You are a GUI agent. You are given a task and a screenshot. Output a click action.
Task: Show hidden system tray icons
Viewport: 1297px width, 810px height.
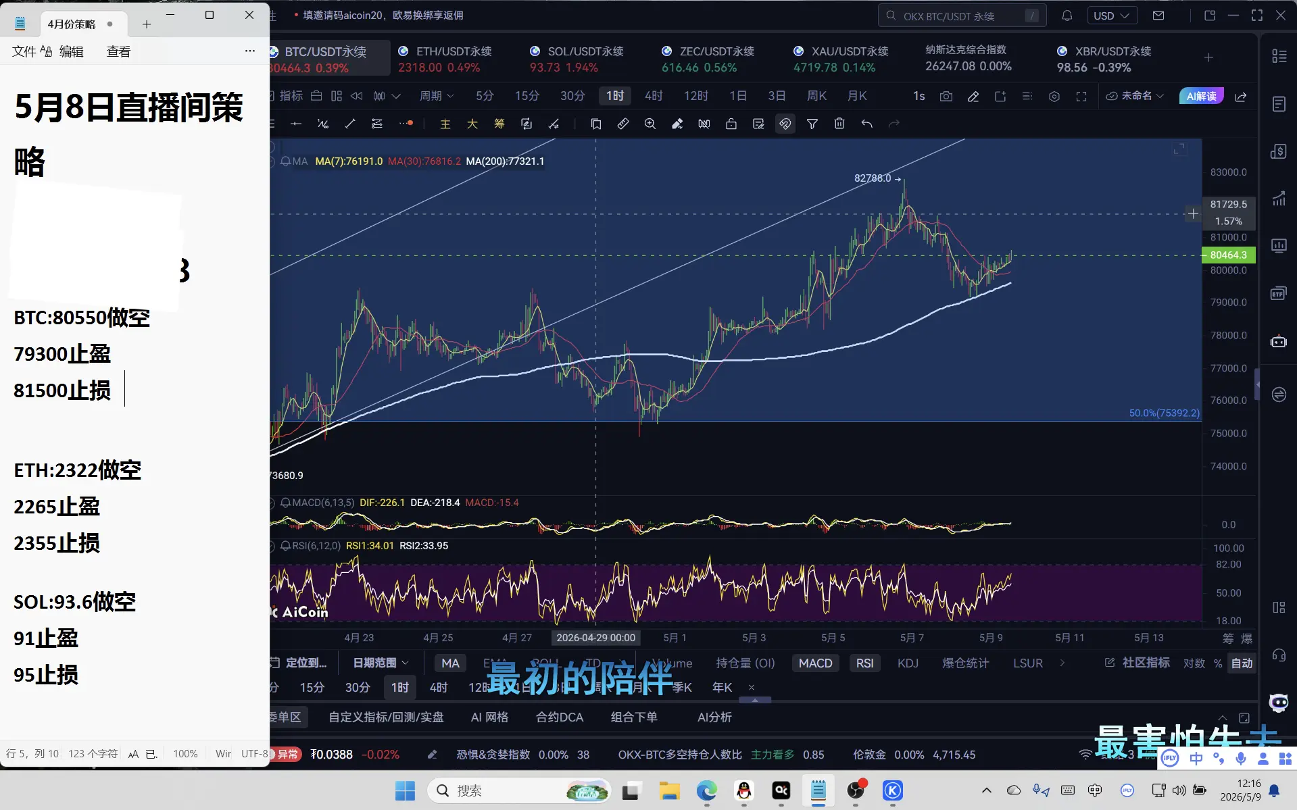[x=987, y=790]
